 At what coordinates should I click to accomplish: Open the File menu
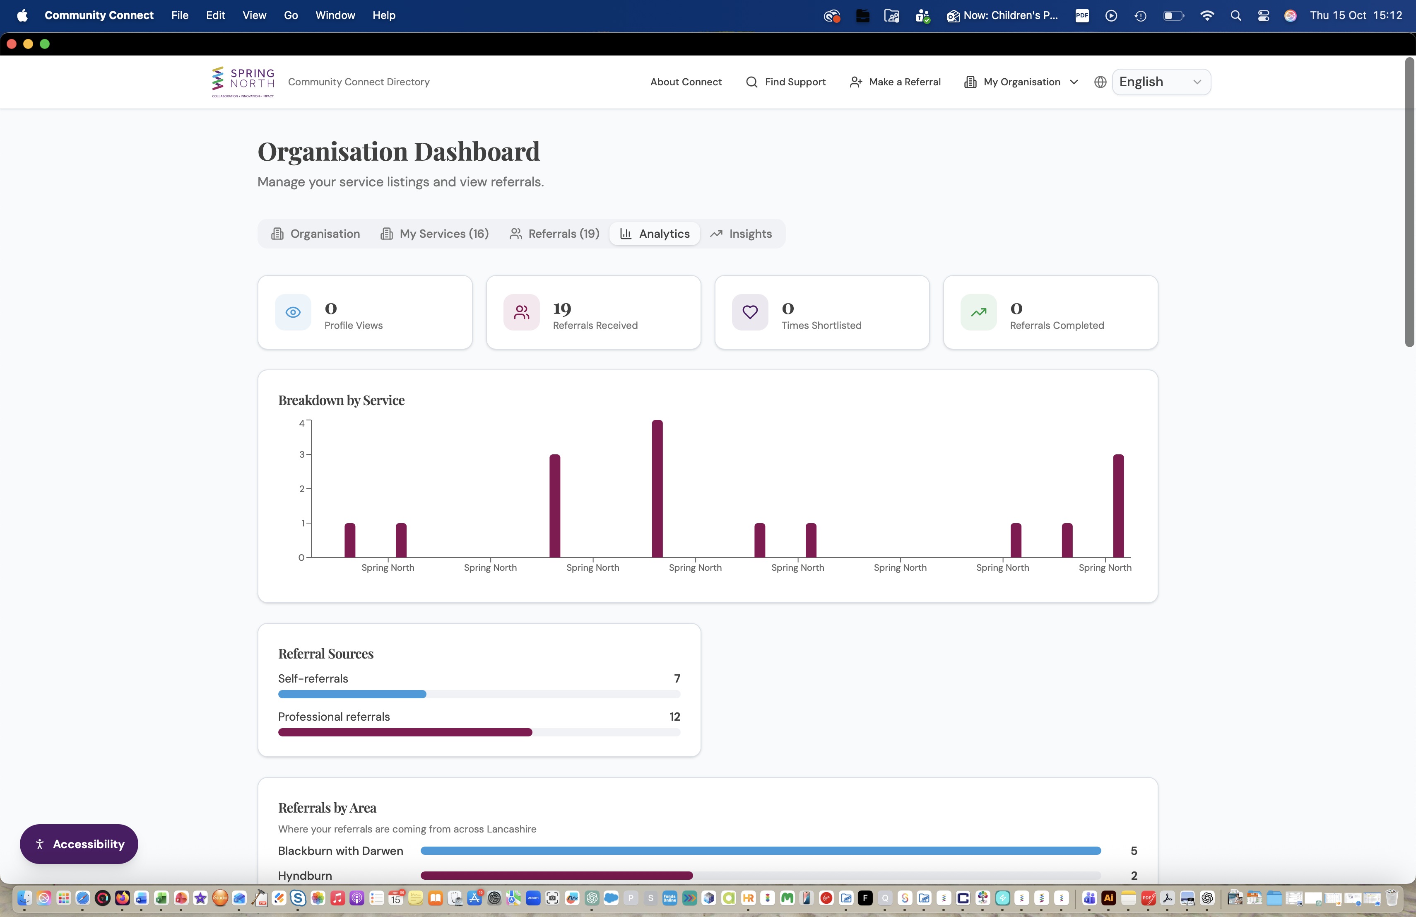(180, 15)
